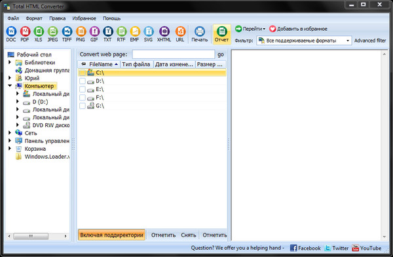Screen dimensions: 393x257
Task: Collapse the Компьютер tree node
Action: (10, 86)
